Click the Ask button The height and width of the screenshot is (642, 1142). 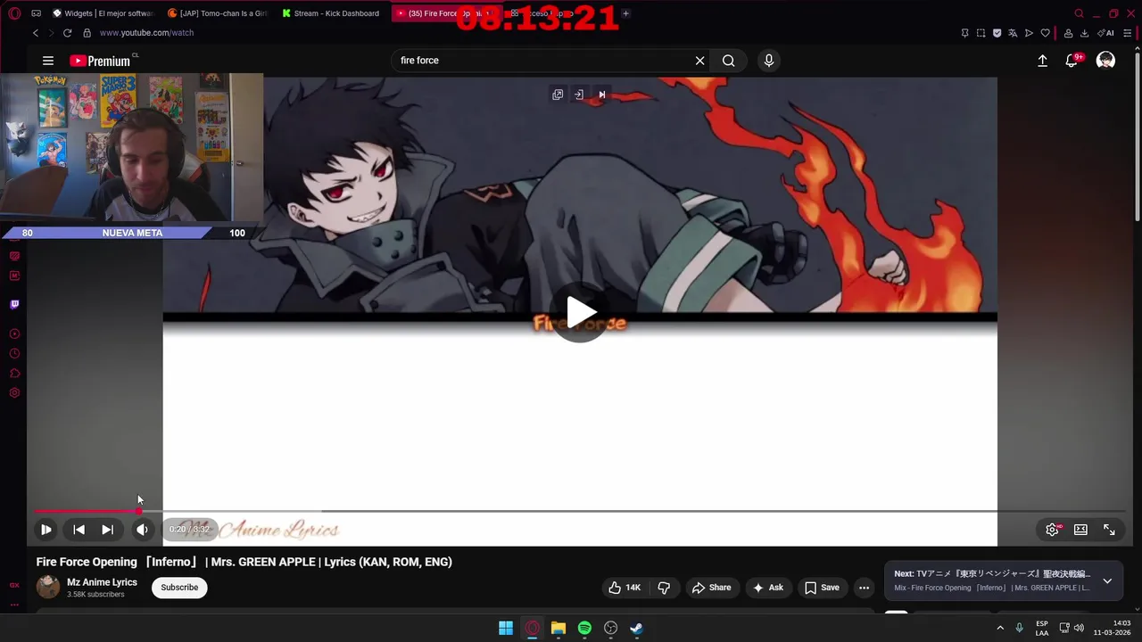point(767,588)
